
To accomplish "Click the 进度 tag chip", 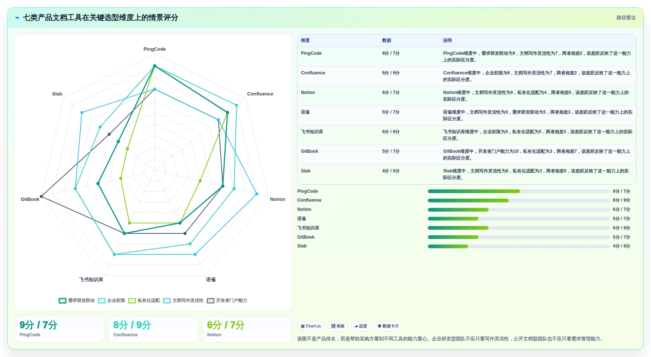I will [361, 326].
